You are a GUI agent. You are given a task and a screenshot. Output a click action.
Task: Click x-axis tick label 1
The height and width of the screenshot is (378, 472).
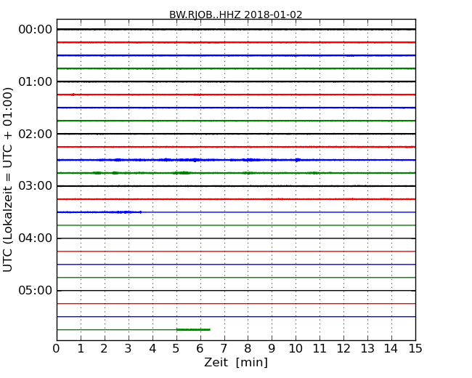(x=81, y=349)
